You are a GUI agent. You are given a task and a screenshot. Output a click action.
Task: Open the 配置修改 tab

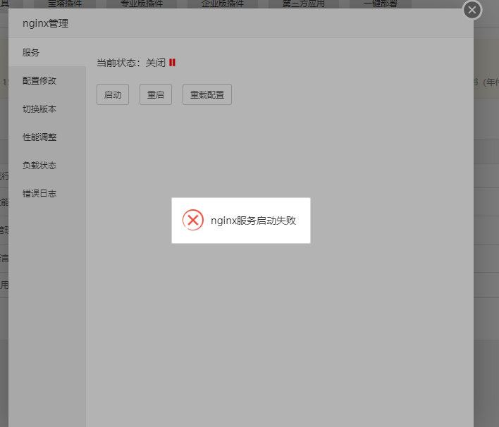[47, 81]
